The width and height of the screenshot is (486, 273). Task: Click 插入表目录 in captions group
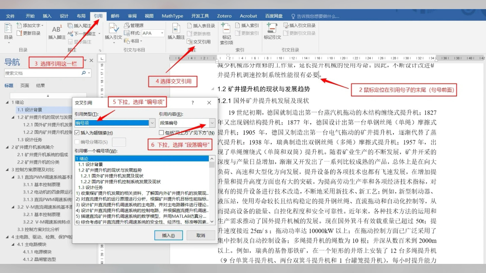click(201, 26)
